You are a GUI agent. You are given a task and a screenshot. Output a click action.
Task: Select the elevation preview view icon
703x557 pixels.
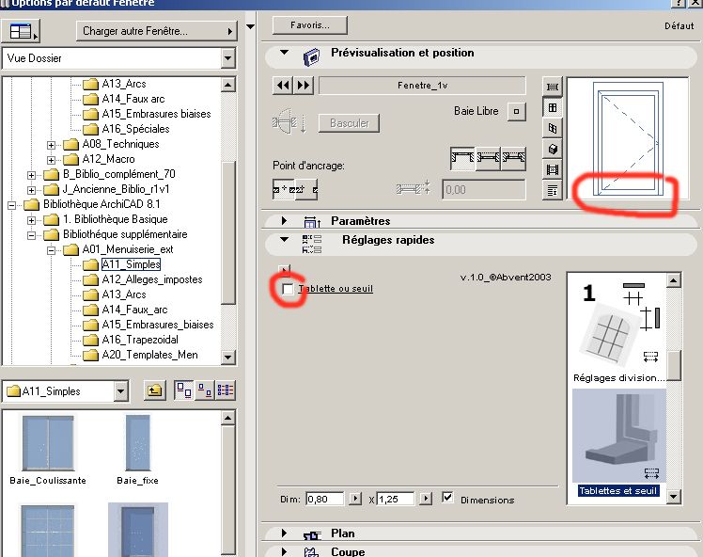point(553,107)
